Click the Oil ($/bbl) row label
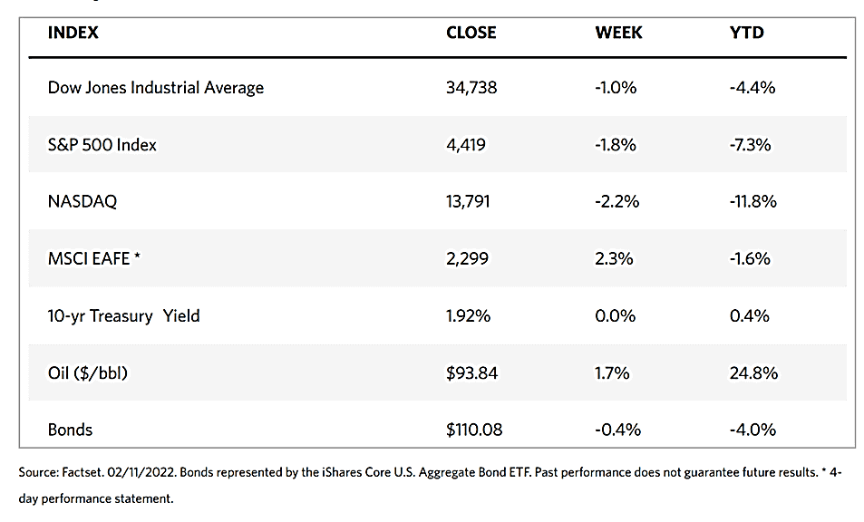Viewport: 864px width, 522px height. 92,372
